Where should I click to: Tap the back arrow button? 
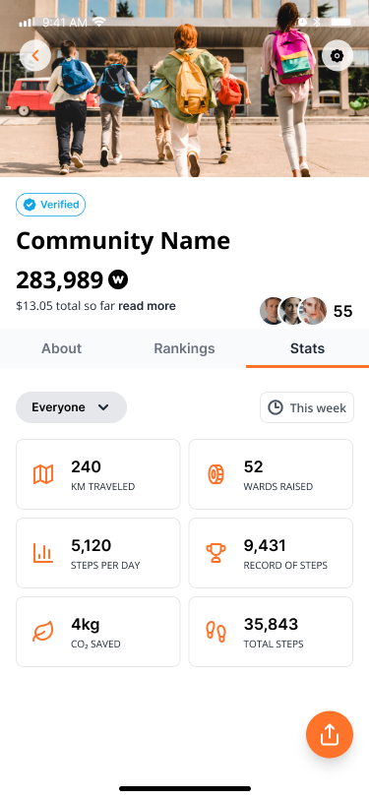pyautogui.click(x=35, y=55)
